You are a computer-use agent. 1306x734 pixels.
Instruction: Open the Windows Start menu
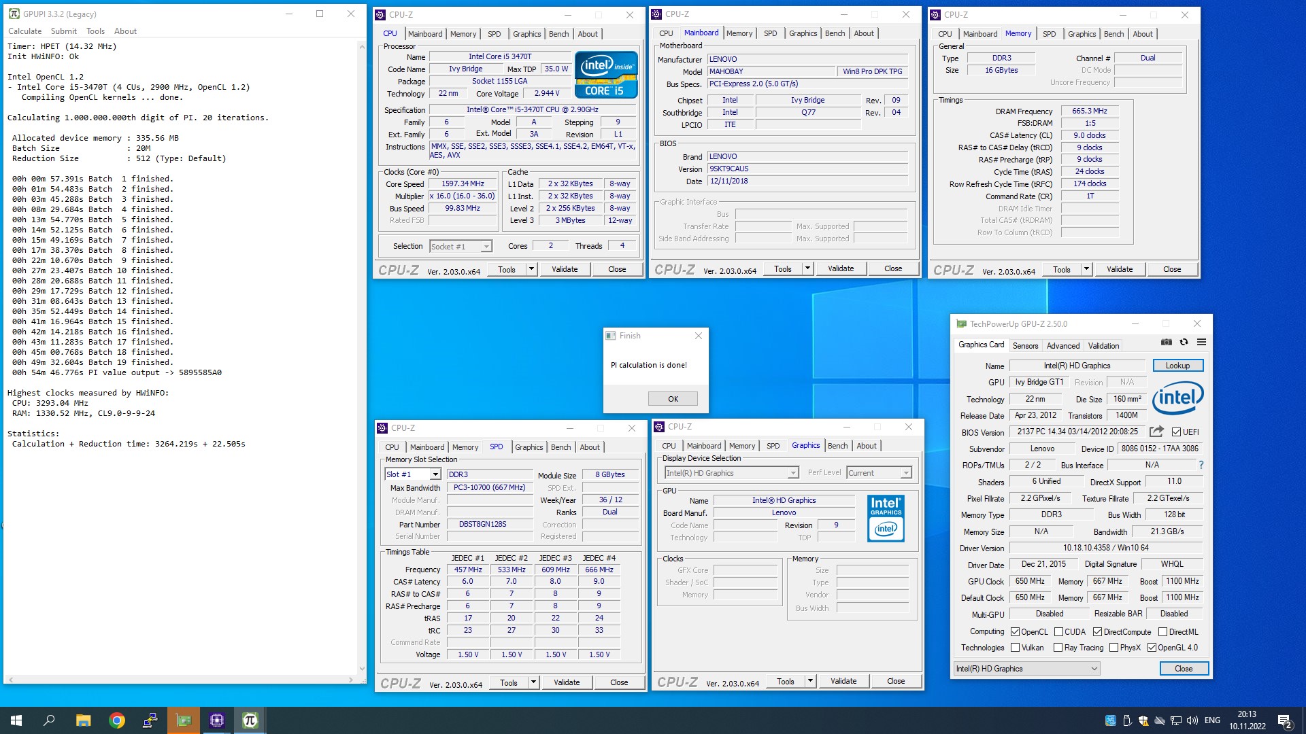click(16, 720)
